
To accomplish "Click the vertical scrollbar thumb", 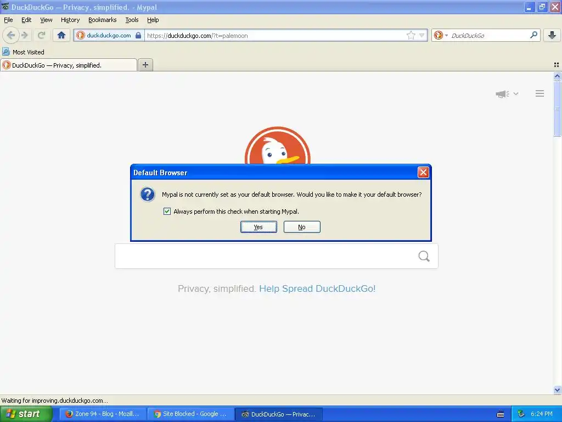I will pyautogui.click(x=557, y=108).
